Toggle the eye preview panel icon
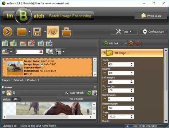 pos(53,31)
